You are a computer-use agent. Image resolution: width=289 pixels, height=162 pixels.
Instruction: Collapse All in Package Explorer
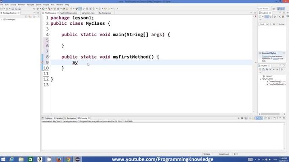[26, 17]
